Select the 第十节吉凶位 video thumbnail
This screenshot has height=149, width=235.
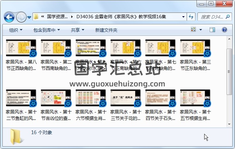pyautogui.click(x=56, y=98)
